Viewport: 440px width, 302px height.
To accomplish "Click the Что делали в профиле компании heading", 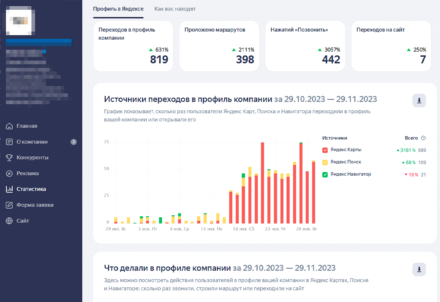I will coord(167,268).
